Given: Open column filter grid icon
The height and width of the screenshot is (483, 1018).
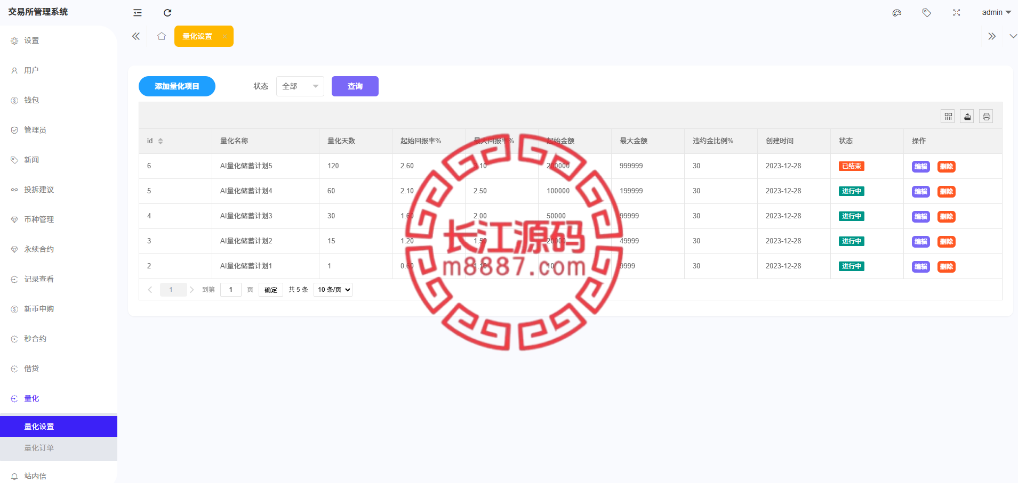Looking at the screenshot, I should tap(948, 116).
